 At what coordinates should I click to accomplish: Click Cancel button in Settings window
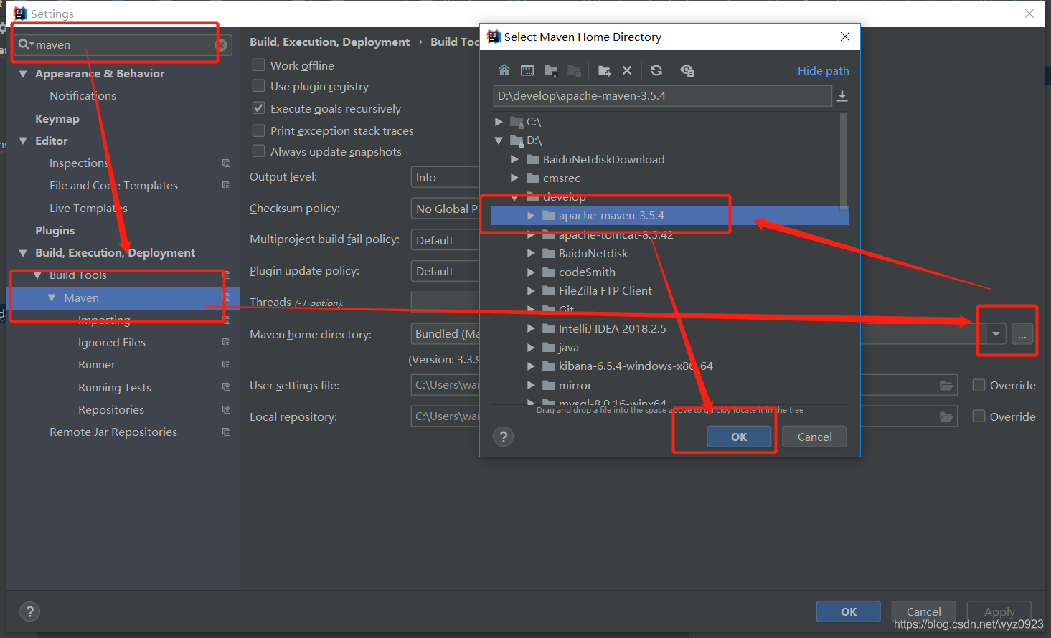tap(923, 611)
